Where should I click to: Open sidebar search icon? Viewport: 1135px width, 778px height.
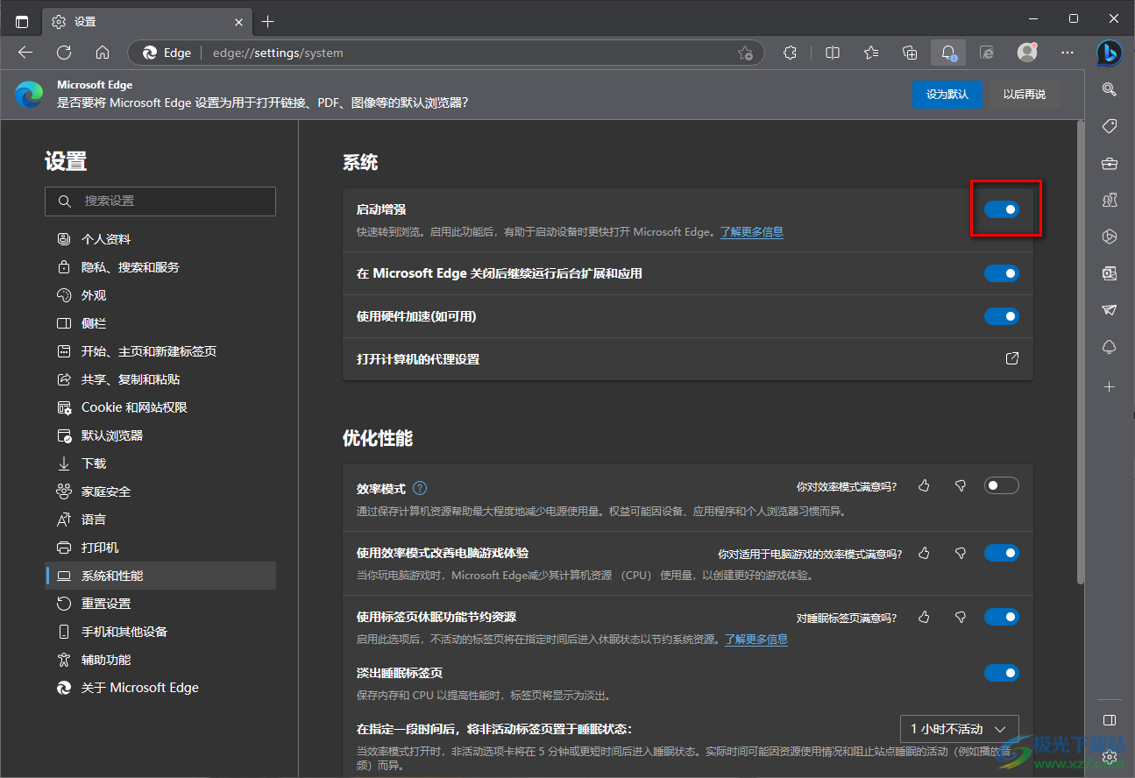point(1110,88)
